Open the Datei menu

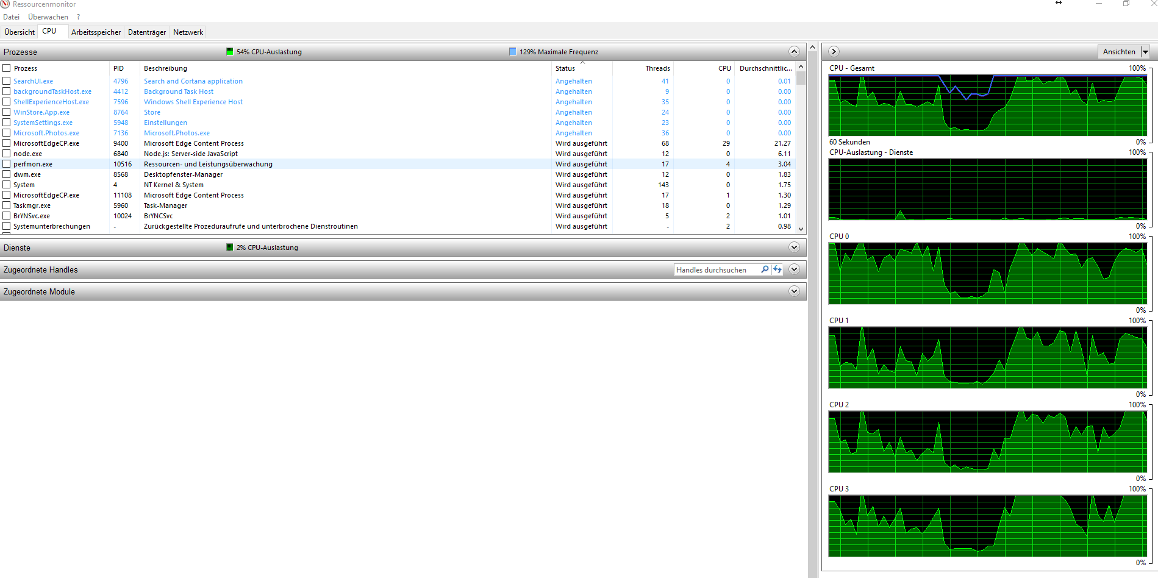(12, 17)
